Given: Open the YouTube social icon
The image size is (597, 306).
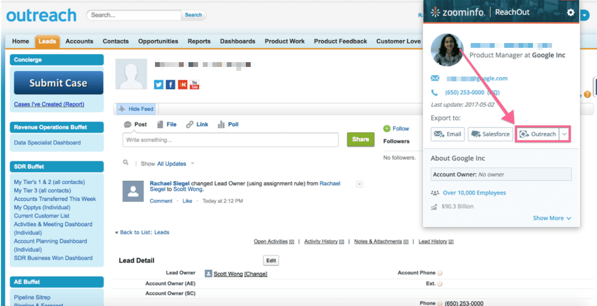Looking at the screenshot, I should (x=194, y=85).
